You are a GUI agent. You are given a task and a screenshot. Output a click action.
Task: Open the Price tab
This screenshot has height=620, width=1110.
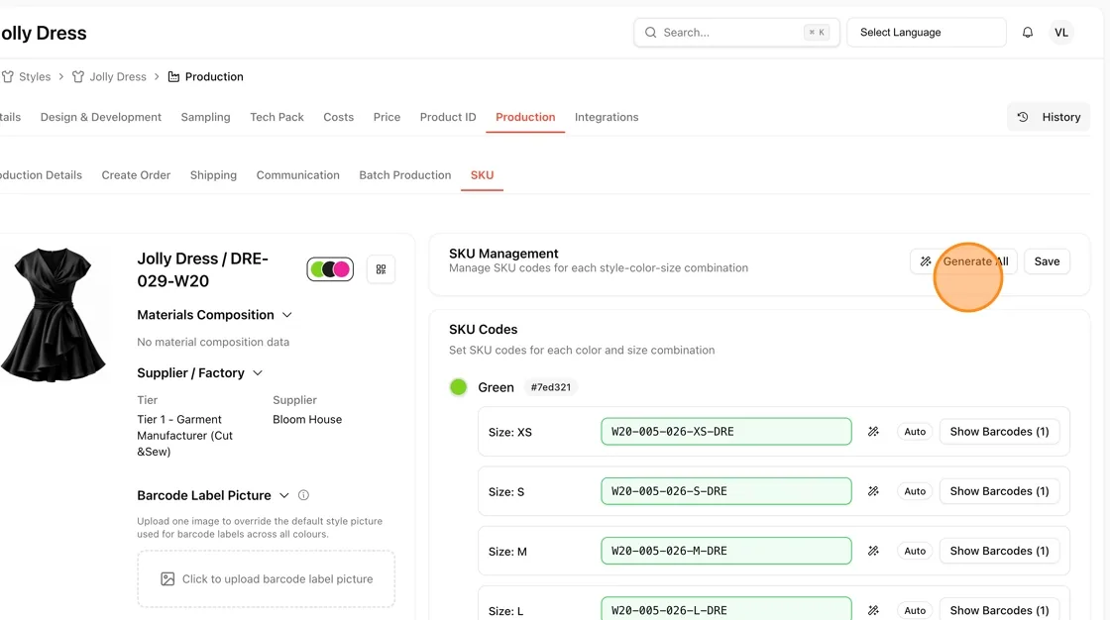click(387, 117)
